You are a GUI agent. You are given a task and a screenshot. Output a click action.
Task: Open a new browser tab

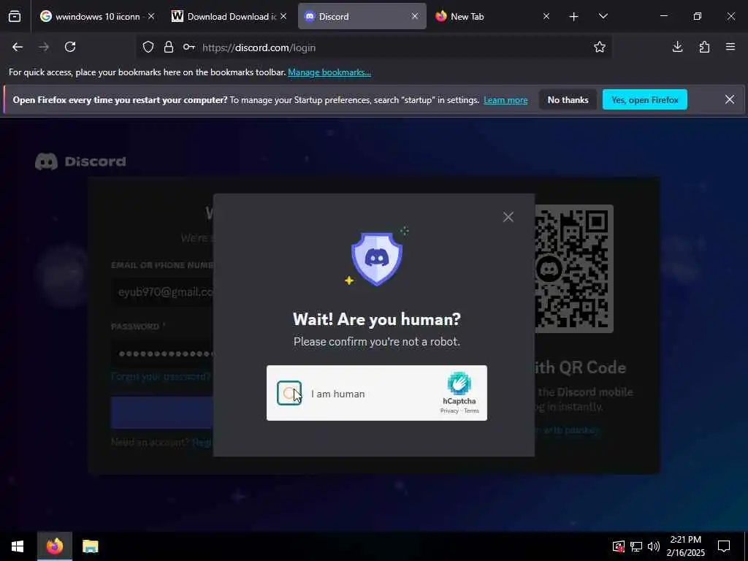(574, 17)
